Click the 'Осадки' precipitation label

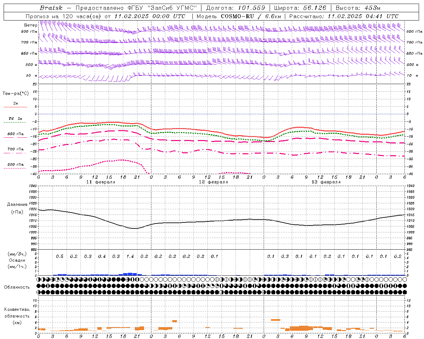(x=17, y=260)
